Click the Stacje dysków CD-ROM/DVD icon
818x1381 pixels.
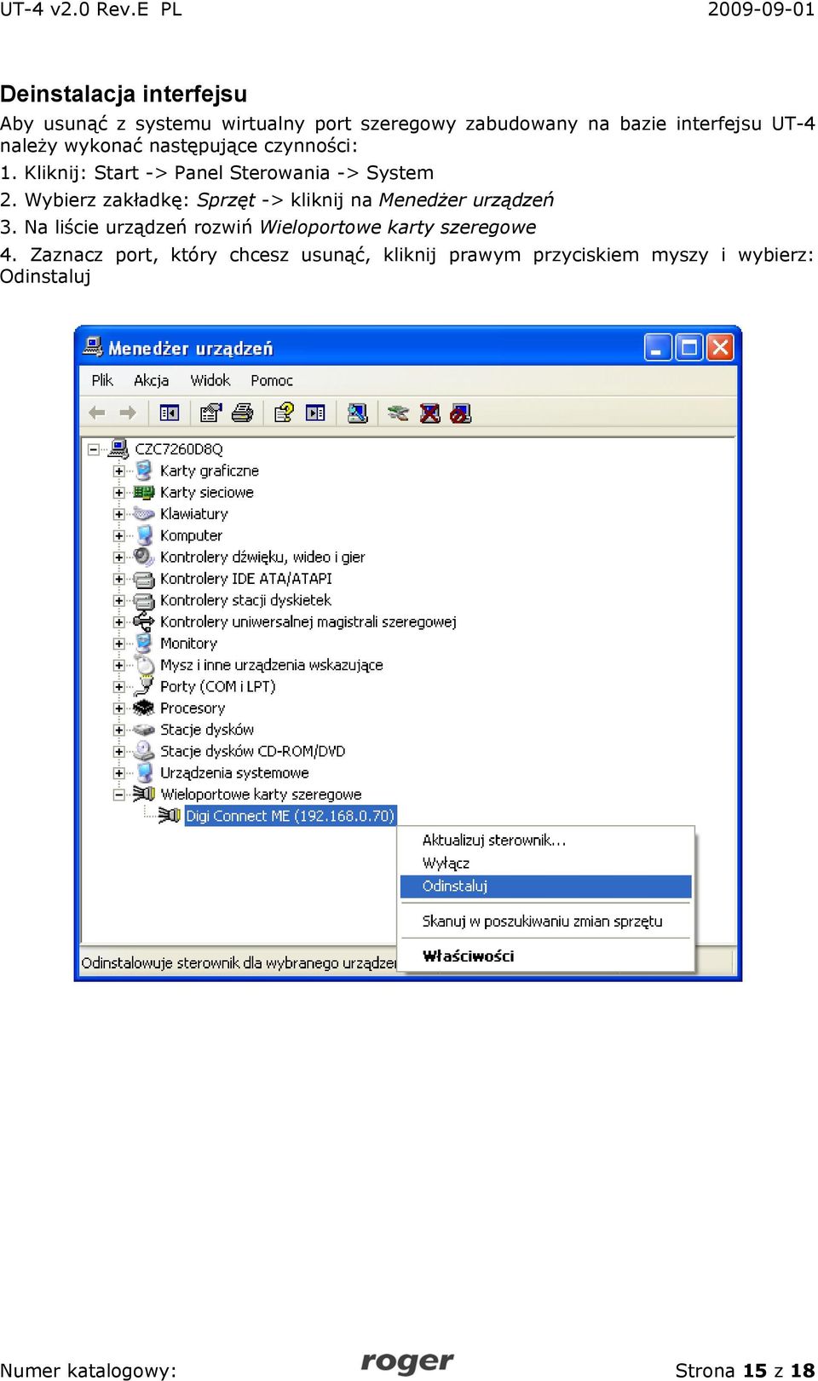click(144, 751)
